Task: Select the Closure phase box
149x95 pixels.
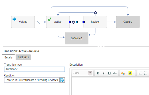Action: 128,22
